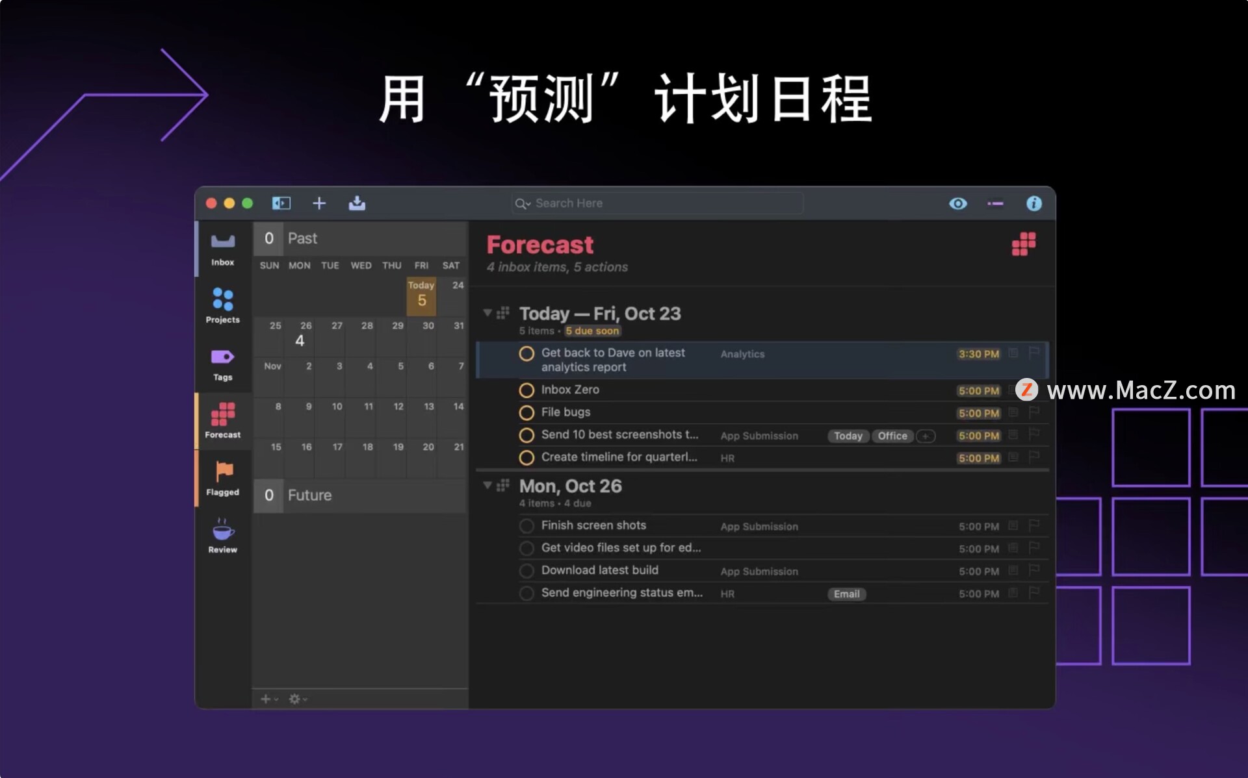Open the Inbox perspective
Screen dimensions: 1248x778
coord(222,249)
